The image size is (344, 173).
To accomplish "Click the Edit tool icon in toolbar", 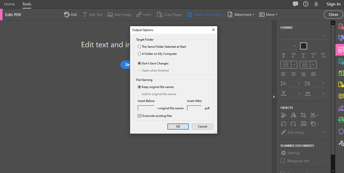I will pos(70,15).
